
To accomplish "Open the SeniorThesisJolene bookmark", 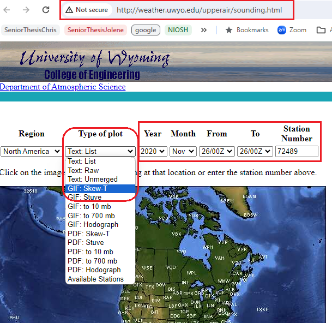I will point(95,30).
